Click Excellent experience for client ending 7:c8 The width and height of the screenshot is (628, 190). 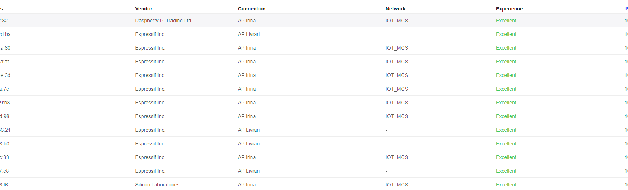(506, 171)
